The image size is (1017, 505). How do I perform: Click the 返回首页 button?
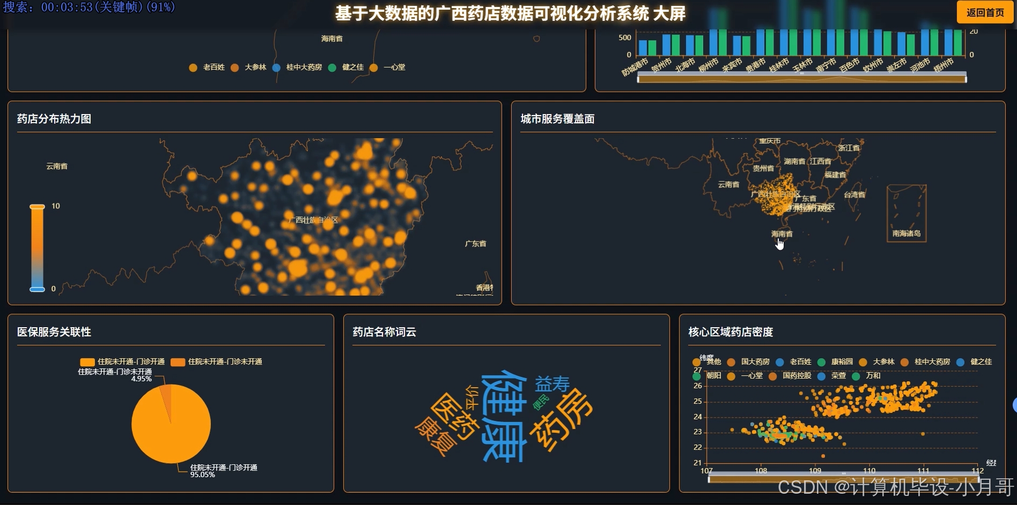[x=985, y=12]
